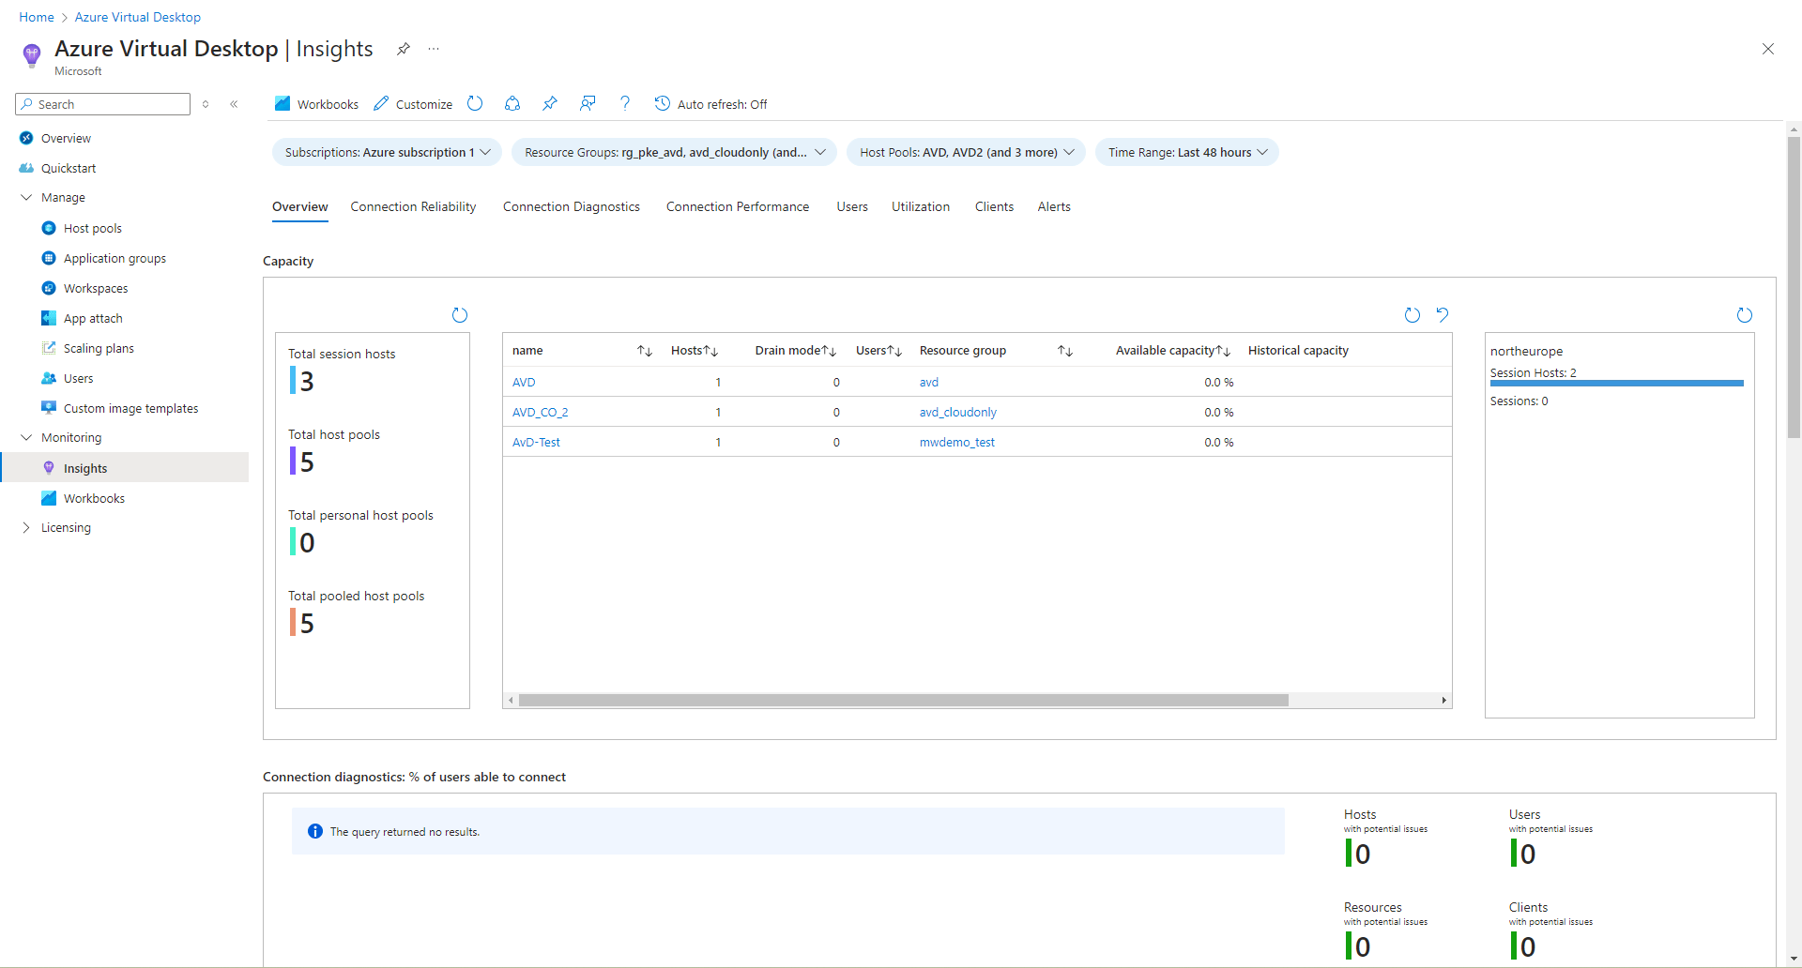
Task: Open the more options ellipsis by title
Action: [434, 49]
